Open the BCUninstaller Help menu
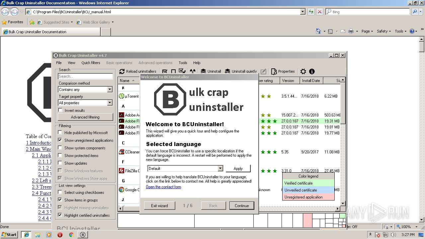This screenshot has height=239, width=425. (x=197, y=63)
